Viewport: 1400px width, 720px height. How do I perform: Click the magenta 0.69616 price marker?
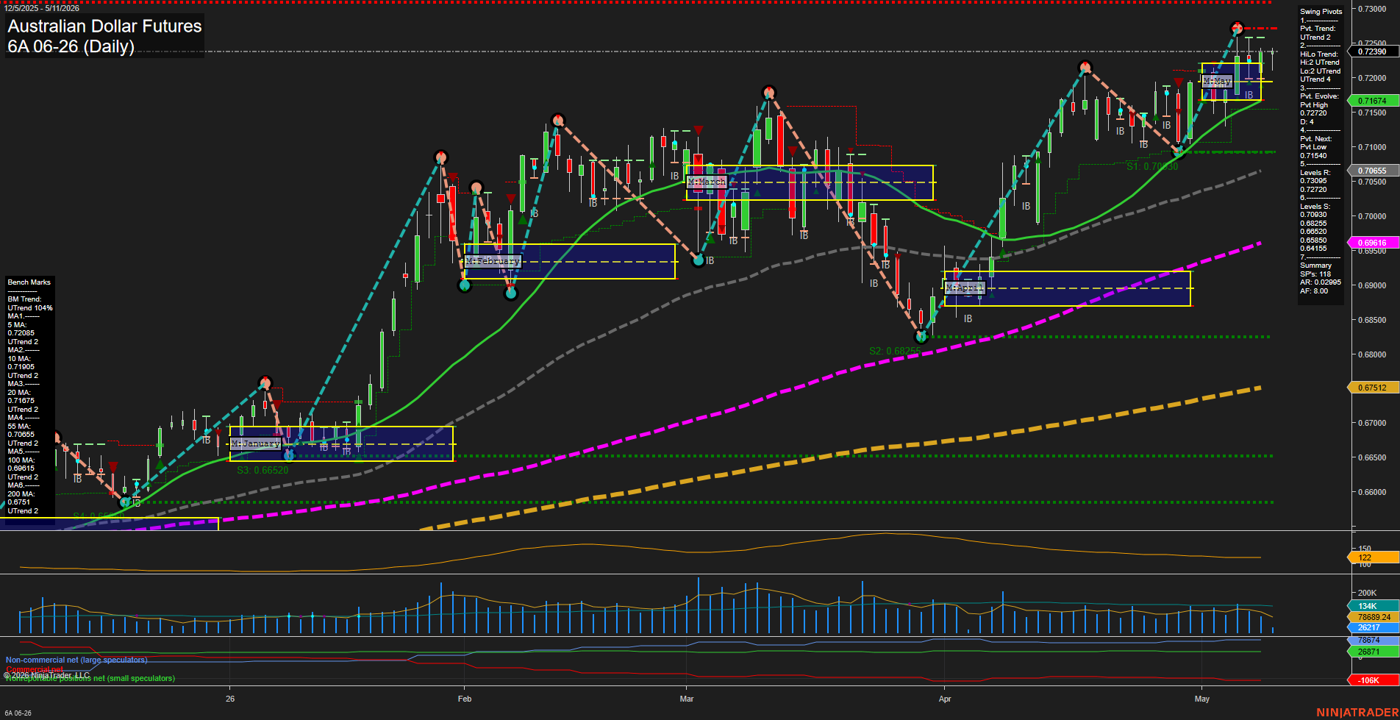(1372, 243)
